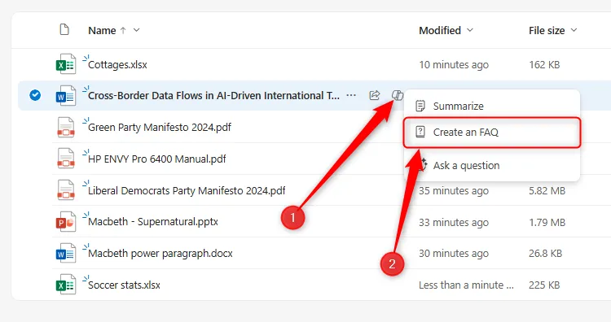Open Liberal Democrats Party Manifesto 2024.pdf
611x322 pixels.
click(x=187, y=190)
